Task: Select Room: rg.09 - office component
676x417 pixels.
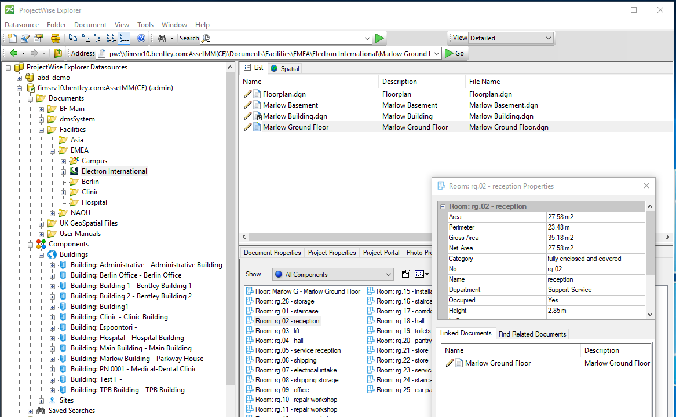Action: pyautogui.click(x=282, y=390)
